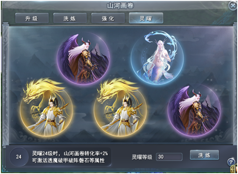Image resolution: width=238 pixels, height=174 pixels.
Task: Click the 灵曜等级 label
Action: point(142,157)
